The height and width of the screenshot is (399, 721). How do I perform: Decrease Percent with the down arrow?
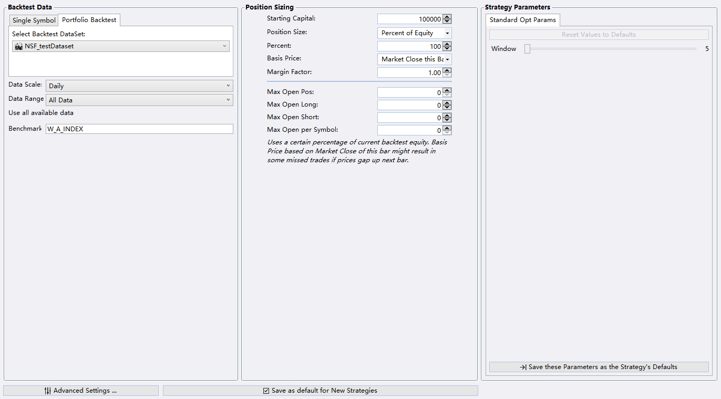click(447, 49)
